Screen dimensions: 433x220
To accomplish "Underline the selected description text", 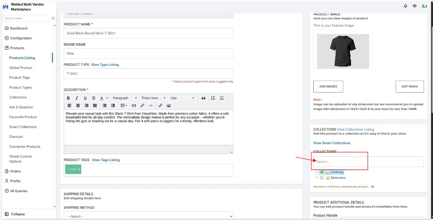I will click(x=85, y=98).
